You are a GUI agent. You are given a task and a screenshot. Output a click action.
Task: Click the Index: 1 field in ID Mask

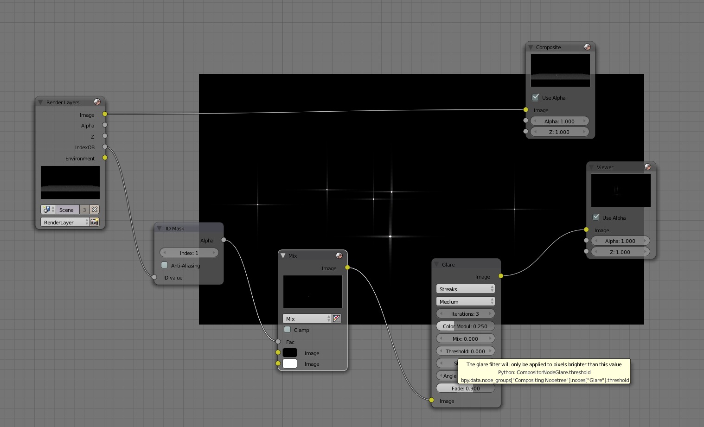click(189, 253)
